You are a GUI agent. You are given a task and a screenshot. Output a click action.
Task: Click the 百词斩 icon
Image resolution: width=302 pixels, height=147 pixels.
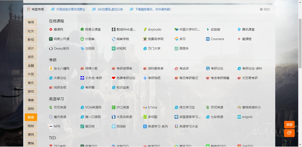[114, 127]
